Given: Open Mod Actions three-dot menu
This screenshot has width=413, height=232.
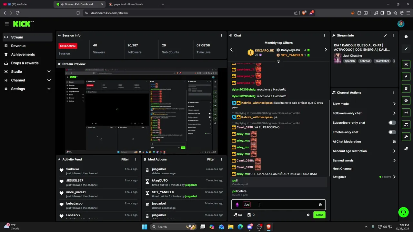Looking at the screenshot, I should pyautogui.click(x=221, y=159).
